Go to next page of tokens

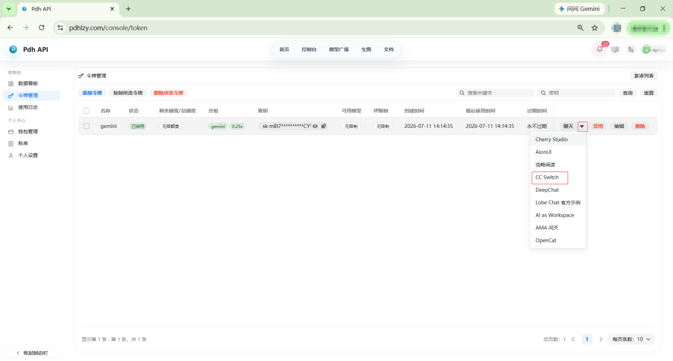pyautogui.click(x=601, y=339)
